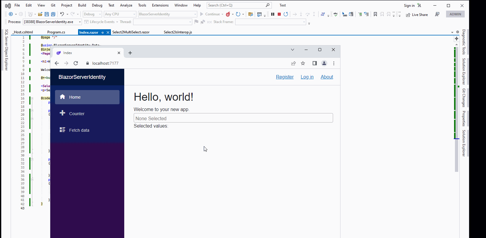Open the Thread dropdown
486x238 pixels.
[x=162, y=22]
